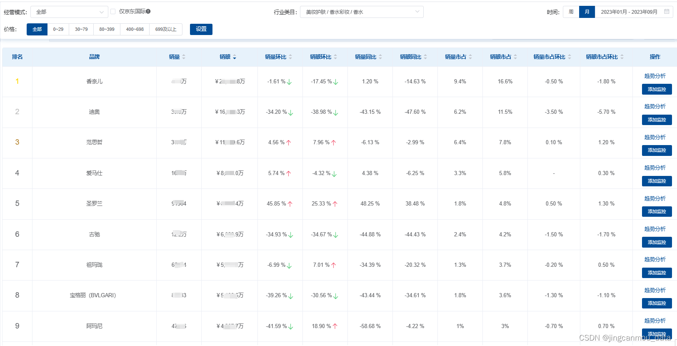Click 添加监控 for 迪奥
The height and width of the screenshot is (346, 677).
tap(657, 120)
